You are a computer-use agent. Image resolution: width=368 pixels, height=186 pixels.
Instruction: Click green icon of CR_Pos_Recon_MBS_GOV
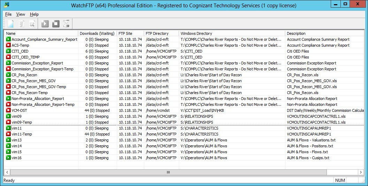click(x=8, y=81)
